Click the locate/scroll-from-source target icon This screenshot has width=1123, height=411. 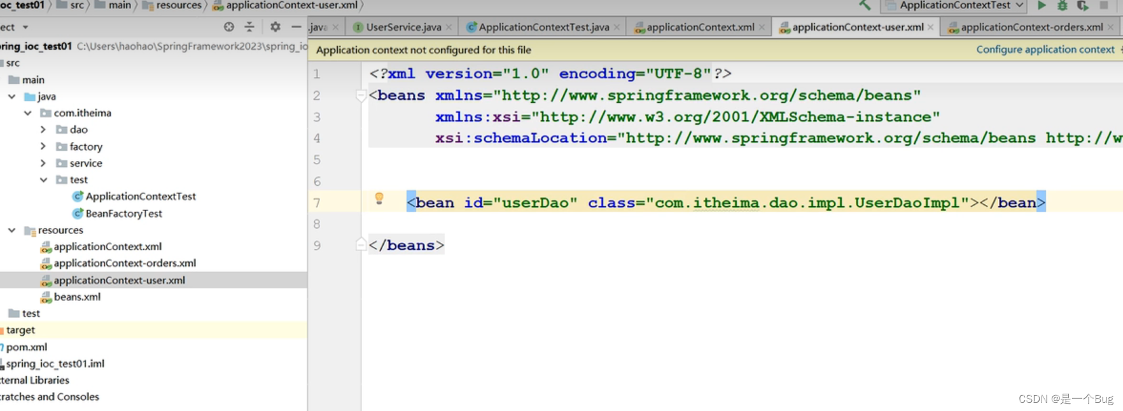click(x=229, y=27)
